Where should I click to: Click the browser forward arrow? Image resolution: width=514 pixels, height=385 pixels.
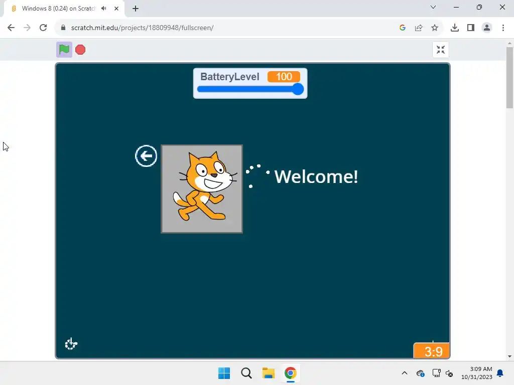click(x=27, y=28)
